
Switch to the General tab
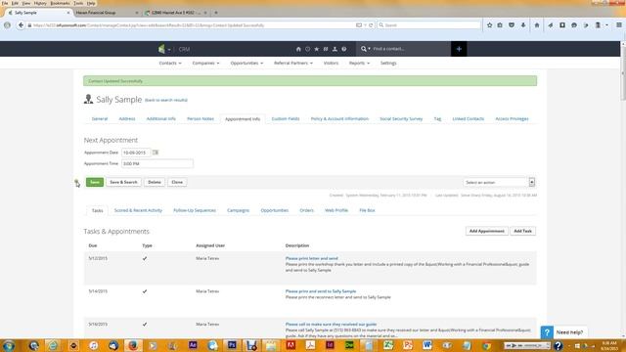click(100, 119)
